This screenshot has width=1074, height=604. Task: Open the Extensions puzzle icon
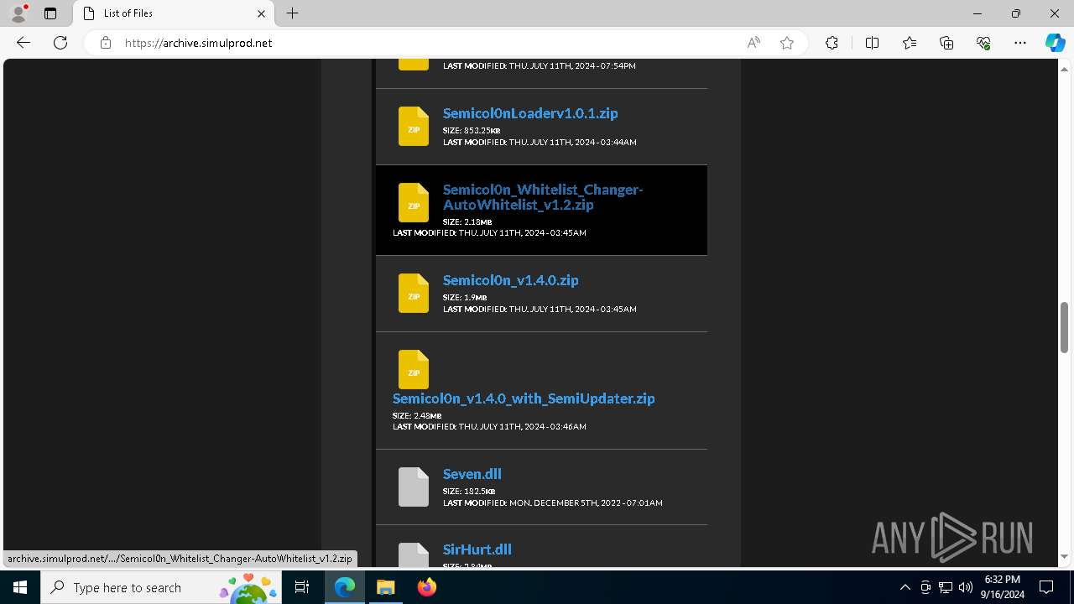(x=832, y=43)
